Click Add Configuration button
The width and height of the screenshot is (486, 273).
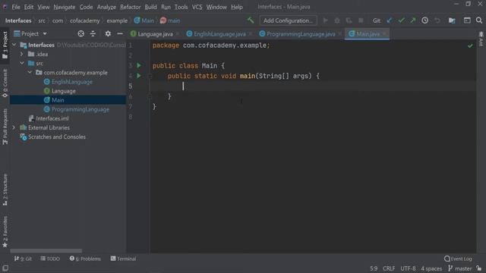pyautogui.click(x=288, y=20)
